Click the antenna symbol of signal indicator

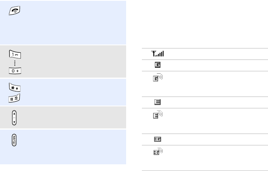153,54
